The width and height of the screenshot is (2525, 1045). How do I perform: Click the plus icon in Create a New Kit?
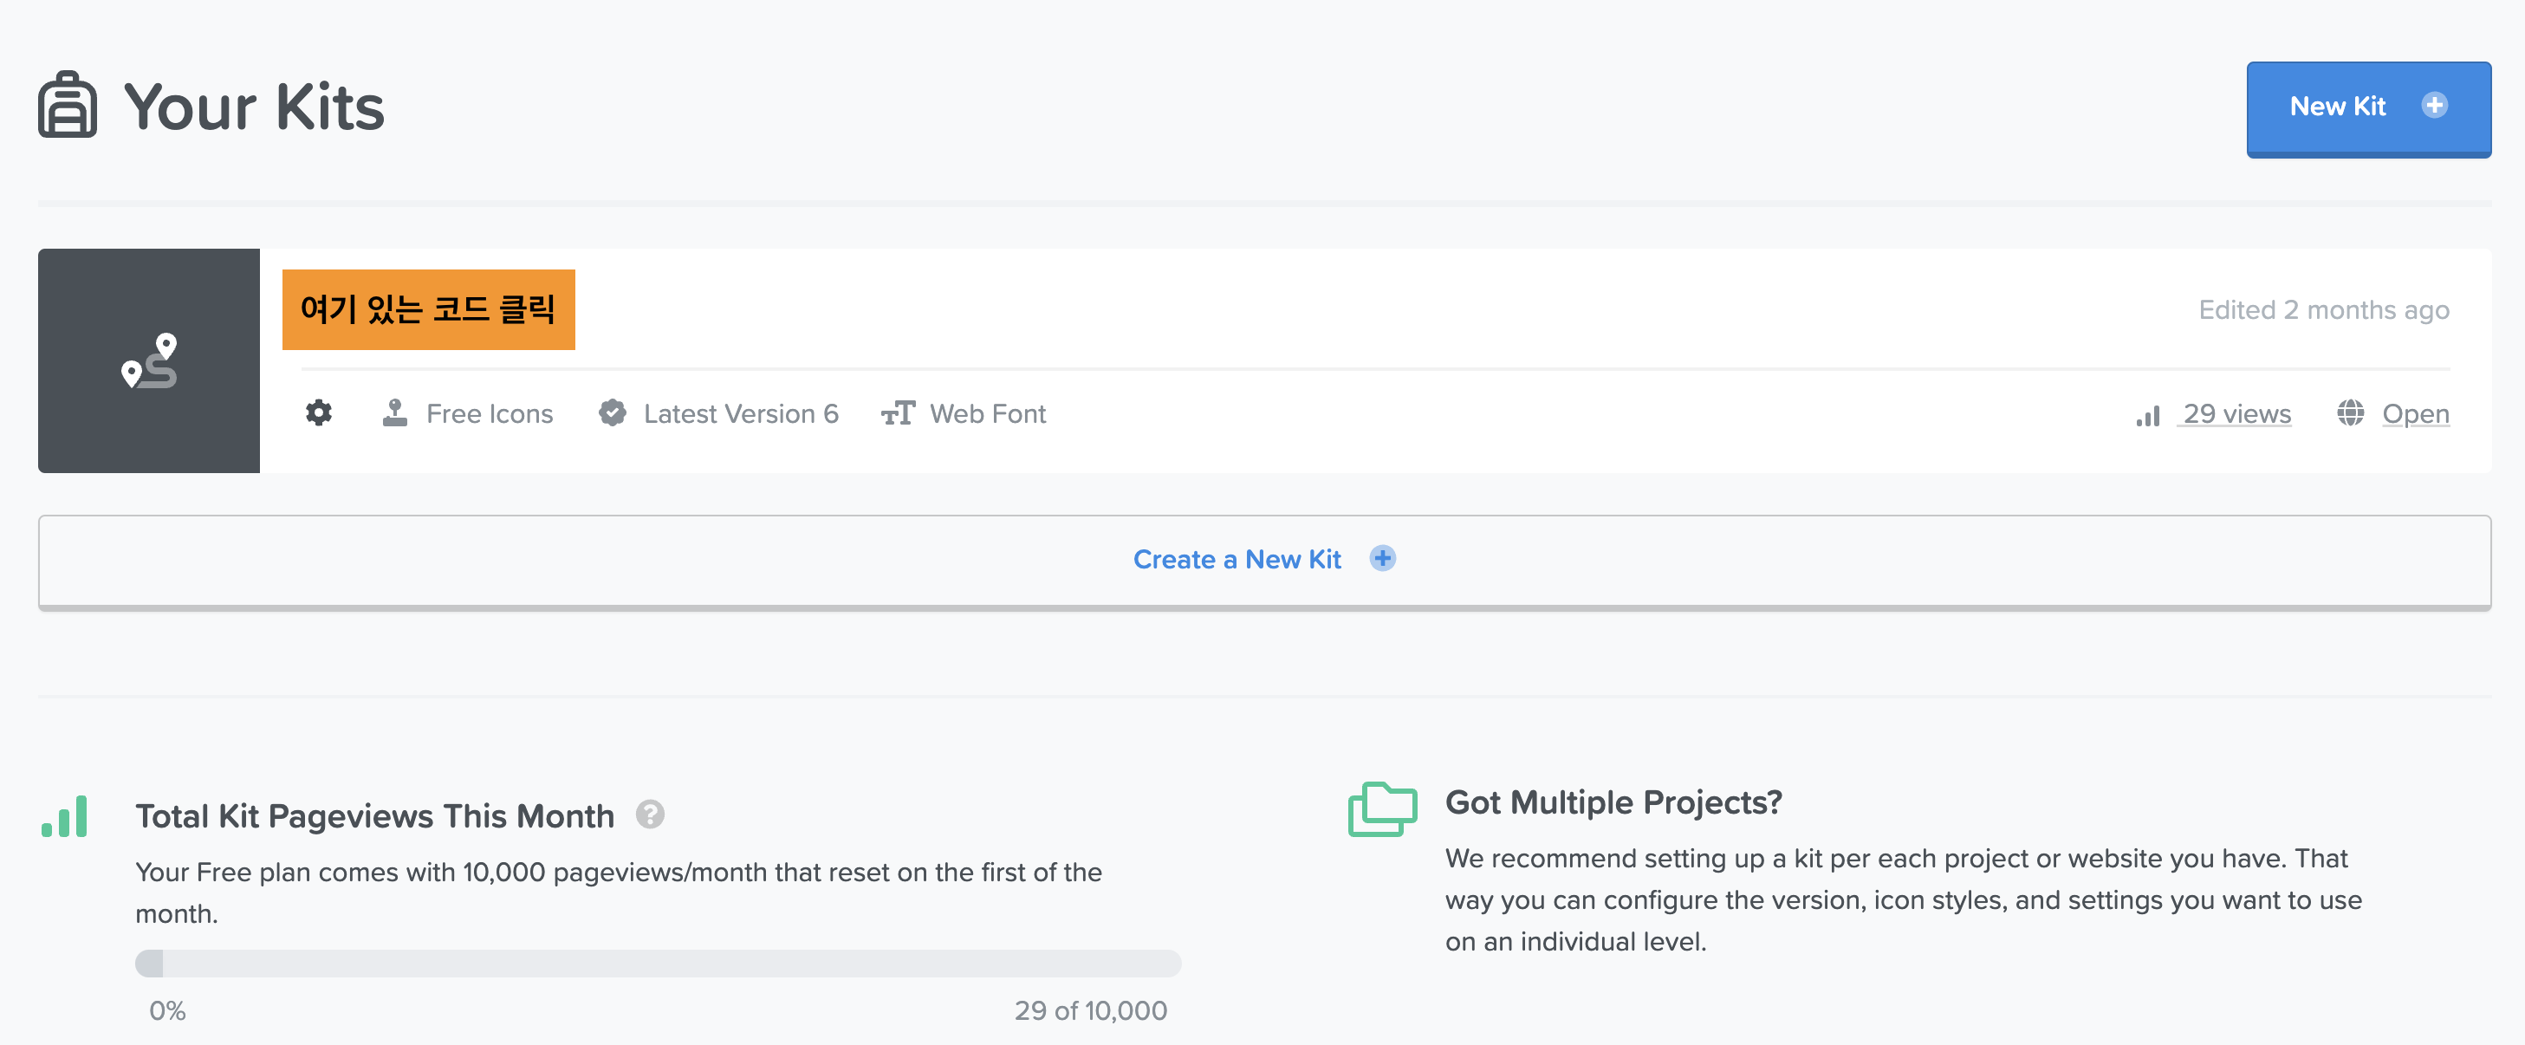[1382, 558]
